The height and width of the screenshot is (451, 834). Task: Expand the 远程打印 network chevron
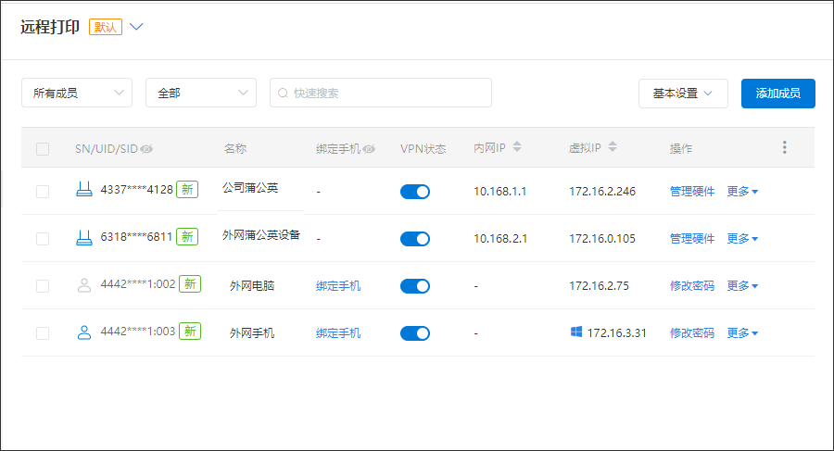coord(136,27)
